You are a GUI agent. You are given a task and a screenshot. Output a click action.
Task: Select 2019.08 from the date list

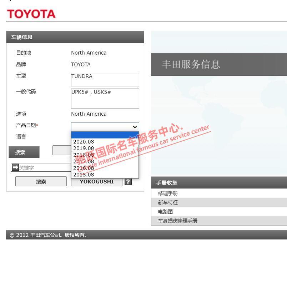coord(105,148)
